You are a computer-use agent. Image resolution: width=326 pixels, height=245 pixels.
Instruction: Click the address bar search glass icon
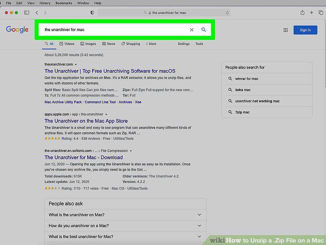145,13
